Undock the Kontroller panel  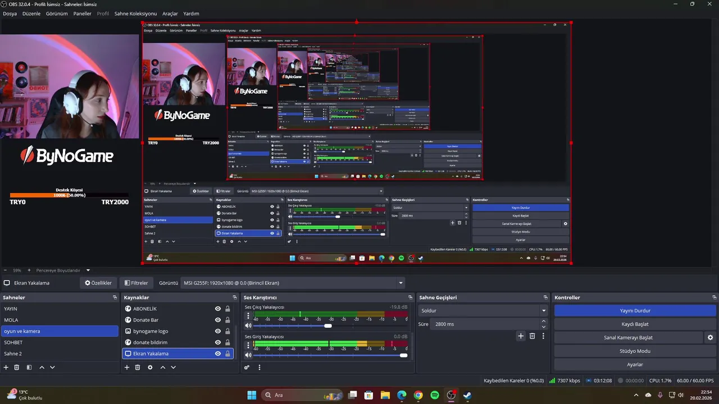click(x=714, y=297)
